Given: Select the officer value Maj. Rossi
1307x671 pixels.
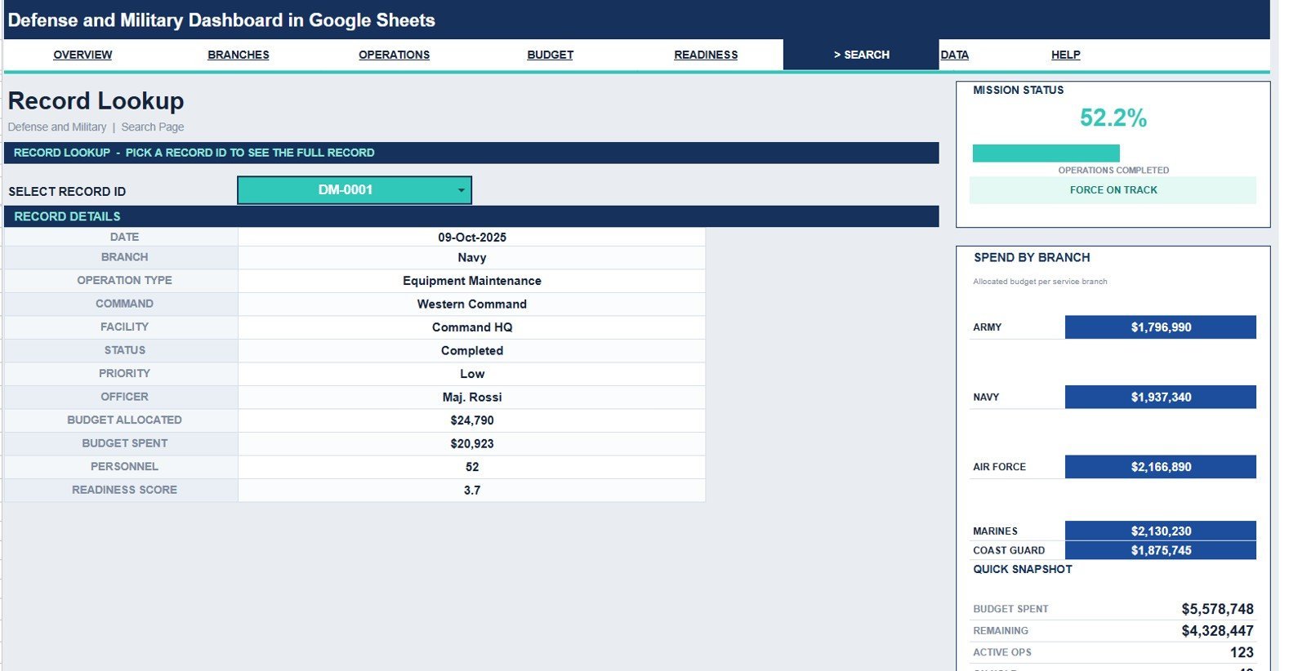Looking at the screenshot, I should click(x=472, y=398).
